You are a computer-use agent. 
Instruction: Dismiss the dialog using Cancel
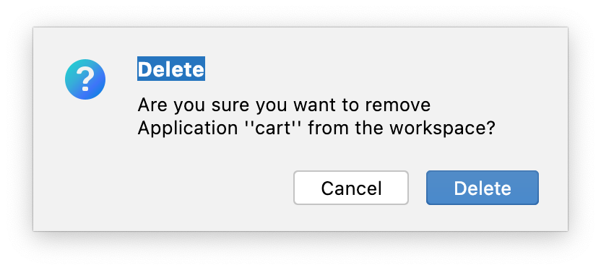(351, 188)
